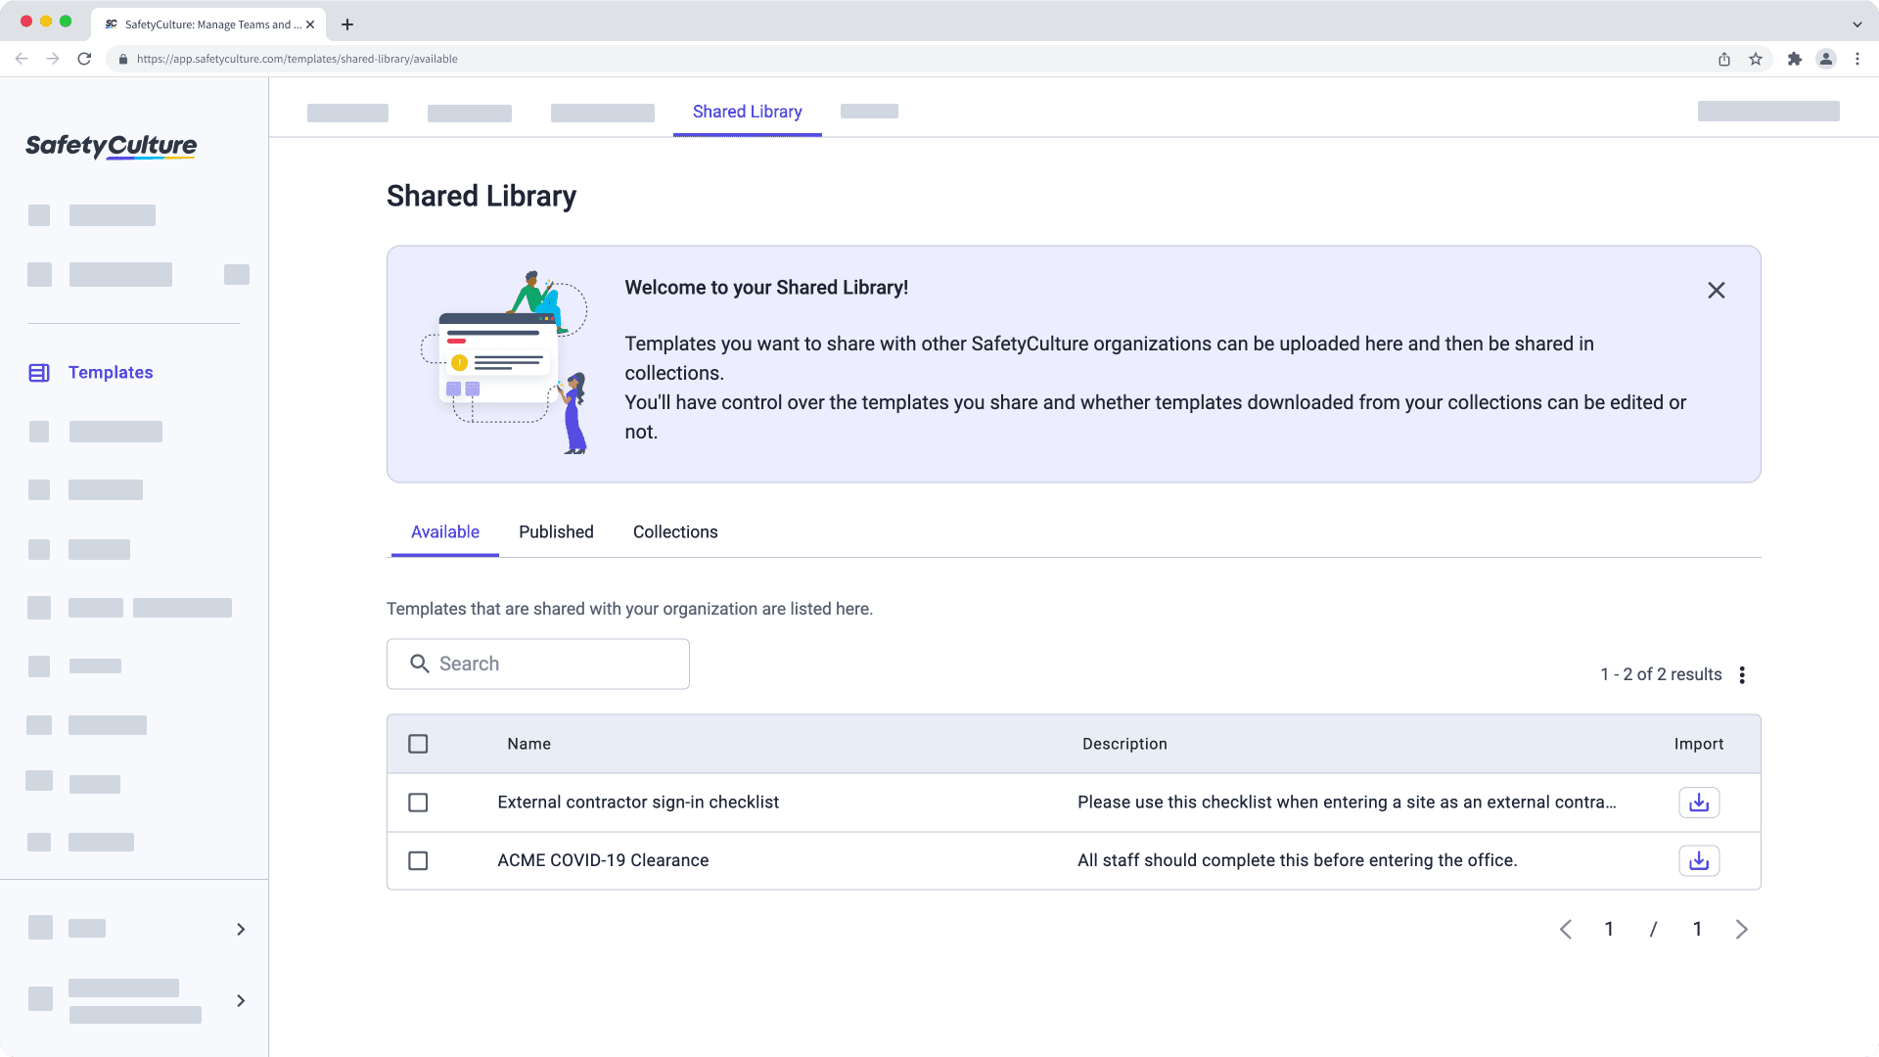This screenshot has height=1057, width=1879.
Task: Click the Templates icon in sidebar
Action: (39, 373)
